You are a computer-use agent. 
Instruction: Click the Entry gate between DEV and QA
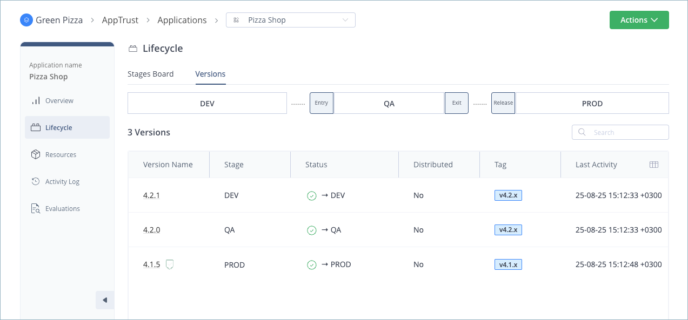321,103
